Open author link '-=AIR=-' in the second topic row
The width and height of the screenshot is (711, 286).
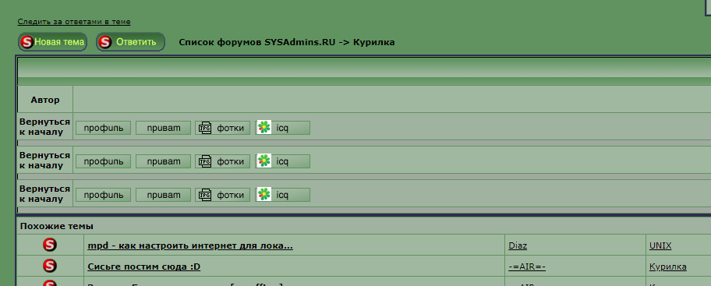pos(527,267)
